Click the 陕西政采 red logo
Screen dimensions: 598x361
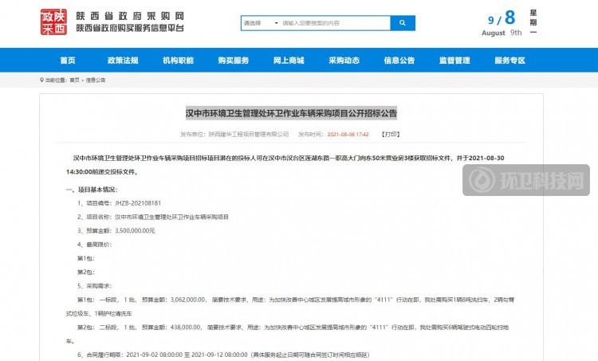53,22
